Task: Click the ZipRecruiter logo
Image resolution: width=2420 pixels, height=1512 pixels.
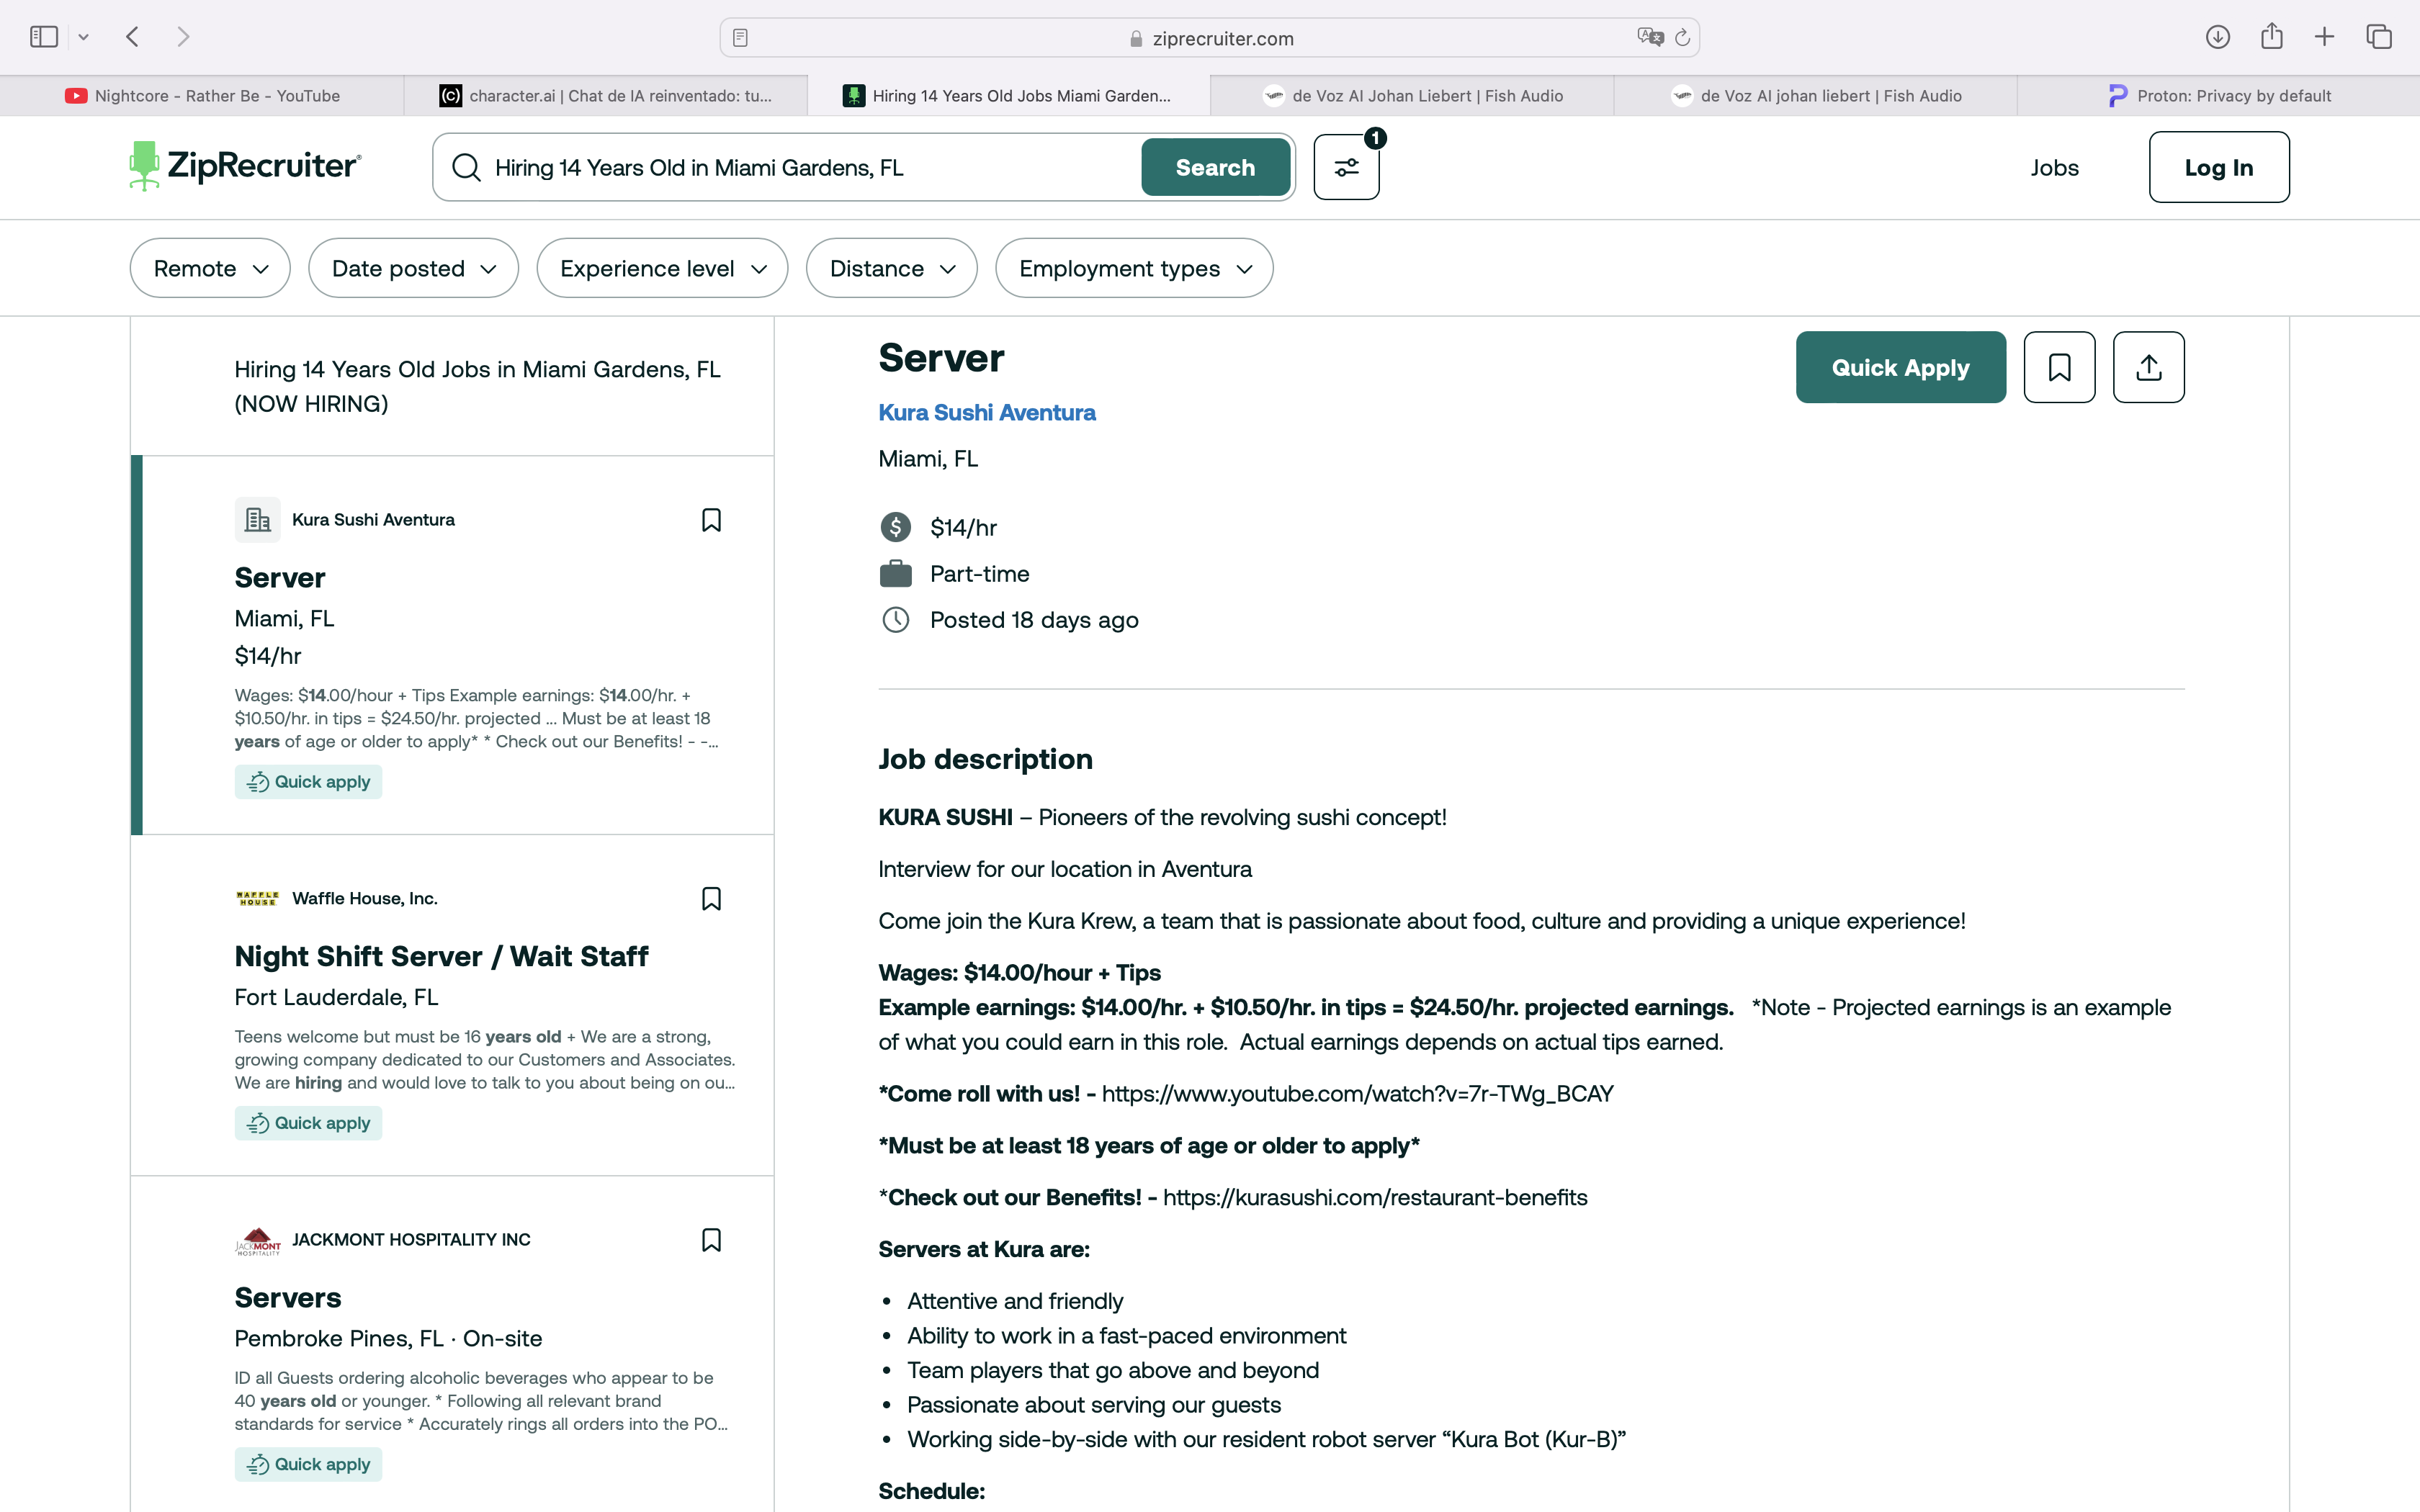Action: click(245, 165)
